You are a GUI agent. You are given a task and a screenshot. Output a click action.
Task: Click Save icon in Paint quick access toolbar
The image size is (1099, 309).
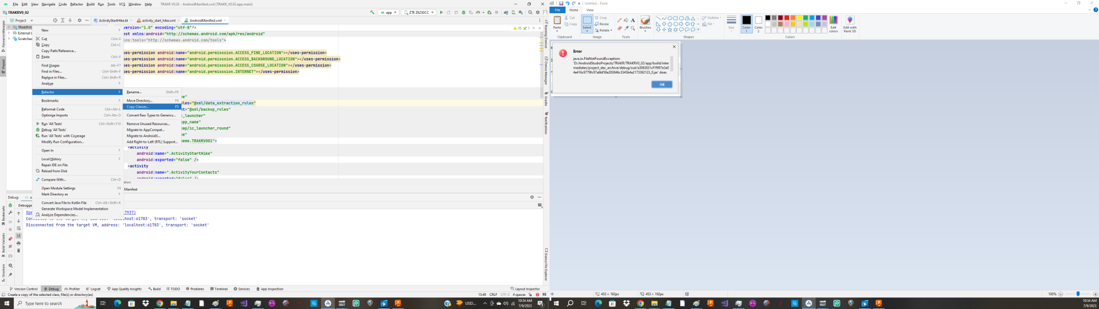point(561,3)
